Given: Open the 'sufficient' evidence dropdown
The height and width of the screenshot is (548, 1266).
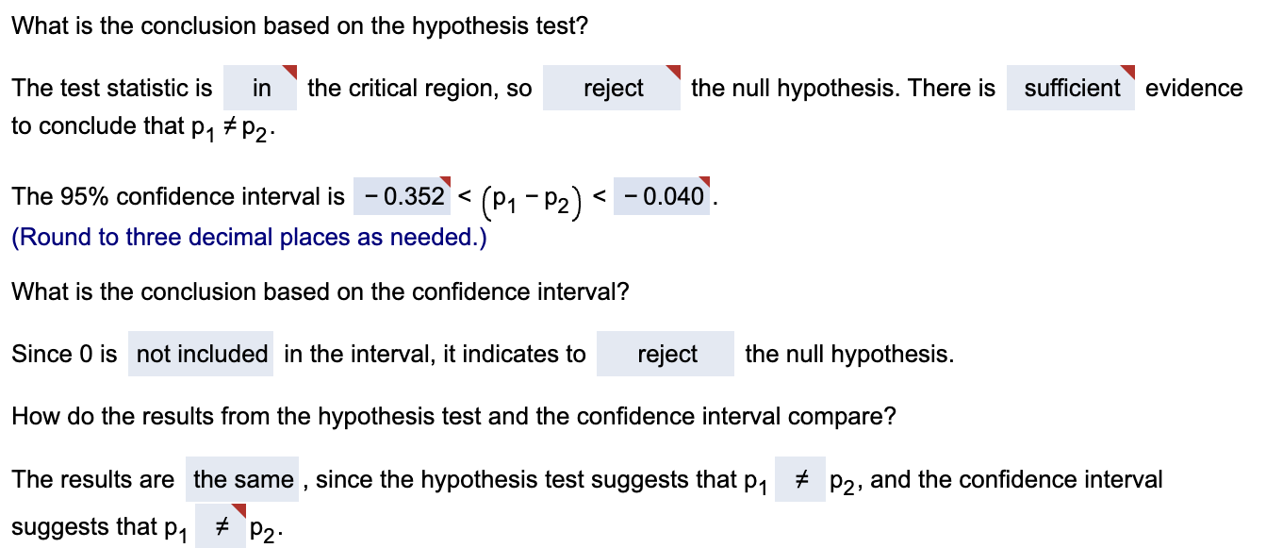Looking at the screenshot, I should click(x=1070, y=88).
